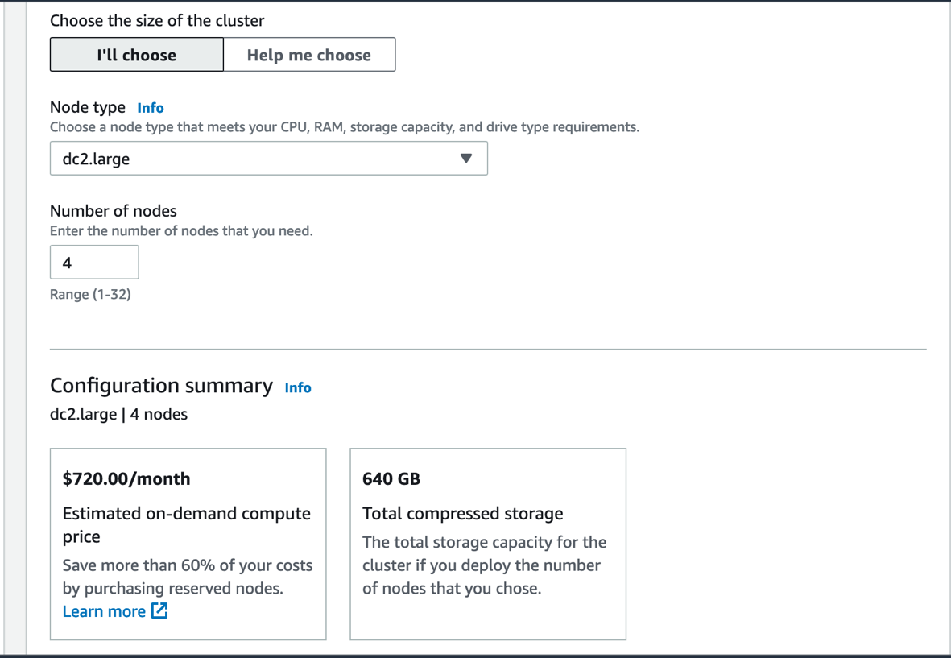Open Info link beside Configuration summary
The image size is (951, 658).
click(x=298, y=387)
